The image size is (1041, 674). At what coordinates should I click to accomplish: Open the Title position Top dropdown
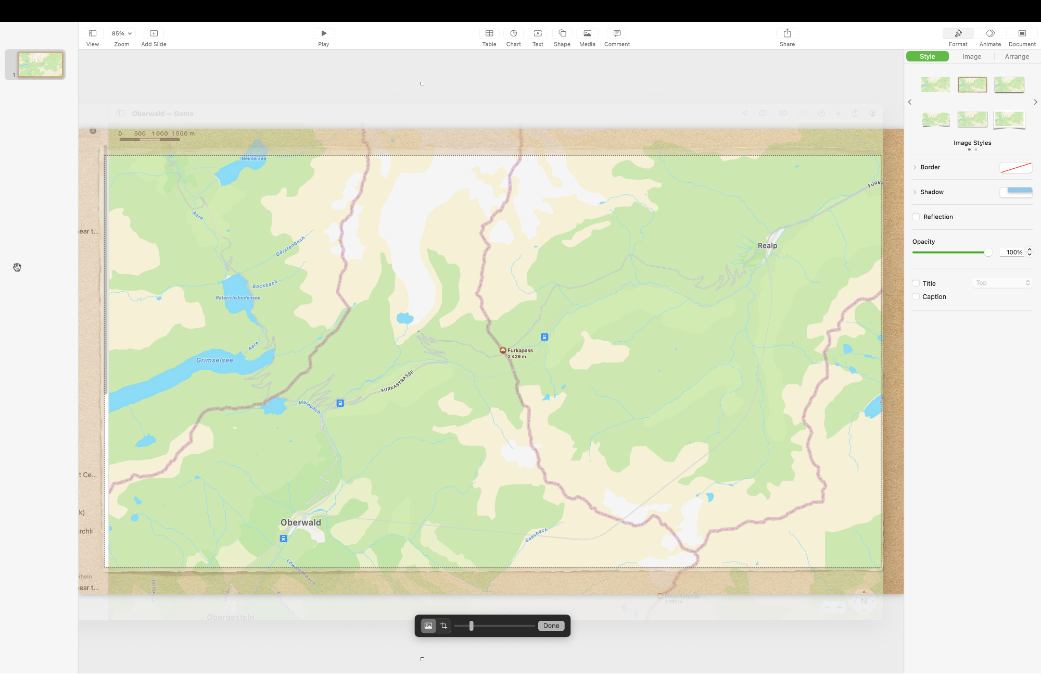[x=1002, y=283]
